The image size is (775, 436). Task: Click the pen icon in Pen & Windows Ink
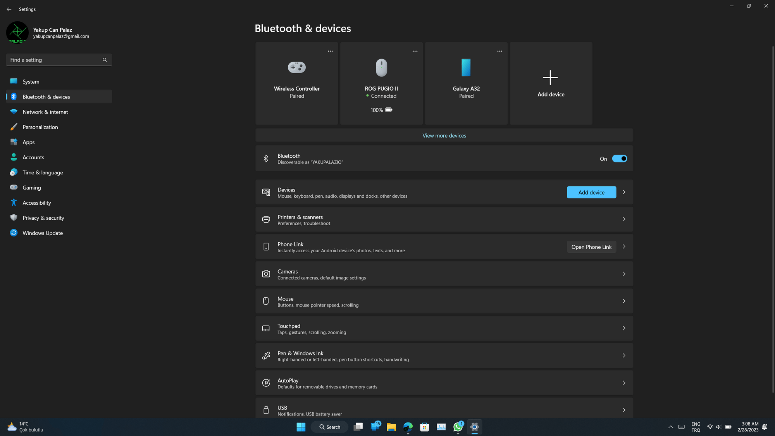pyautogui.click(x=266, y=356)
